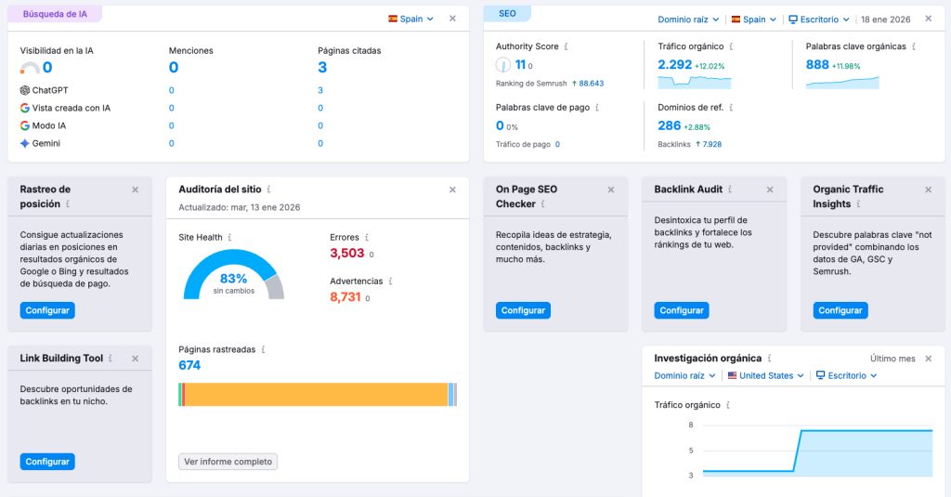Open Spain country dropdown in Búsqueda de IA
This screenshot has width=951, height=497.
click(410, 19)
